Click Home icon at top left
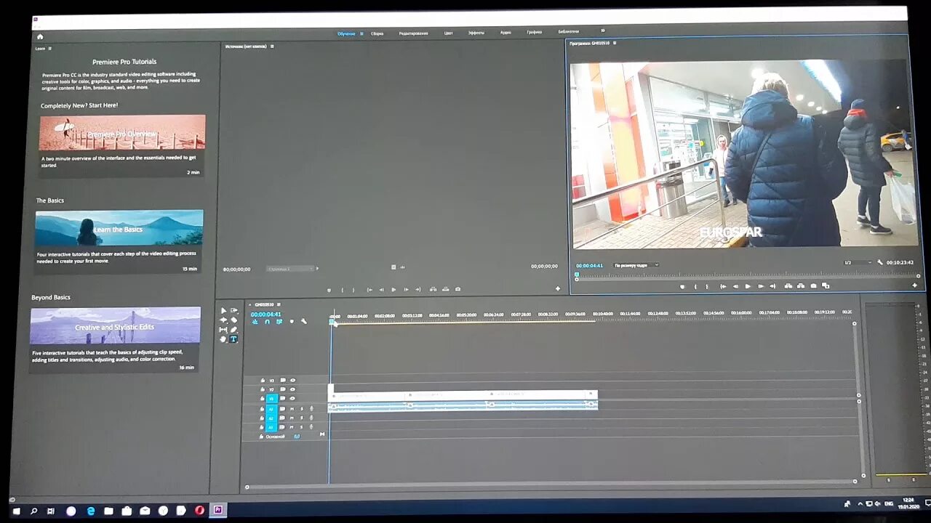The image size is (931, 523). [x=40, y=36]
